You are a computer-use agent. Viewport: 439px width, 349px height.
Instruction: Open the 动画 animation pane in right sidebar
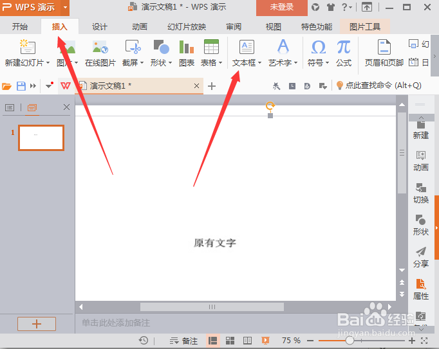click(421, 161)
